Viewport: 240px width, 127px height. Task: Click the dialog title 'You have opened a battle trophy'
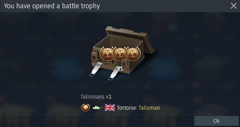[x=52, y=6]
